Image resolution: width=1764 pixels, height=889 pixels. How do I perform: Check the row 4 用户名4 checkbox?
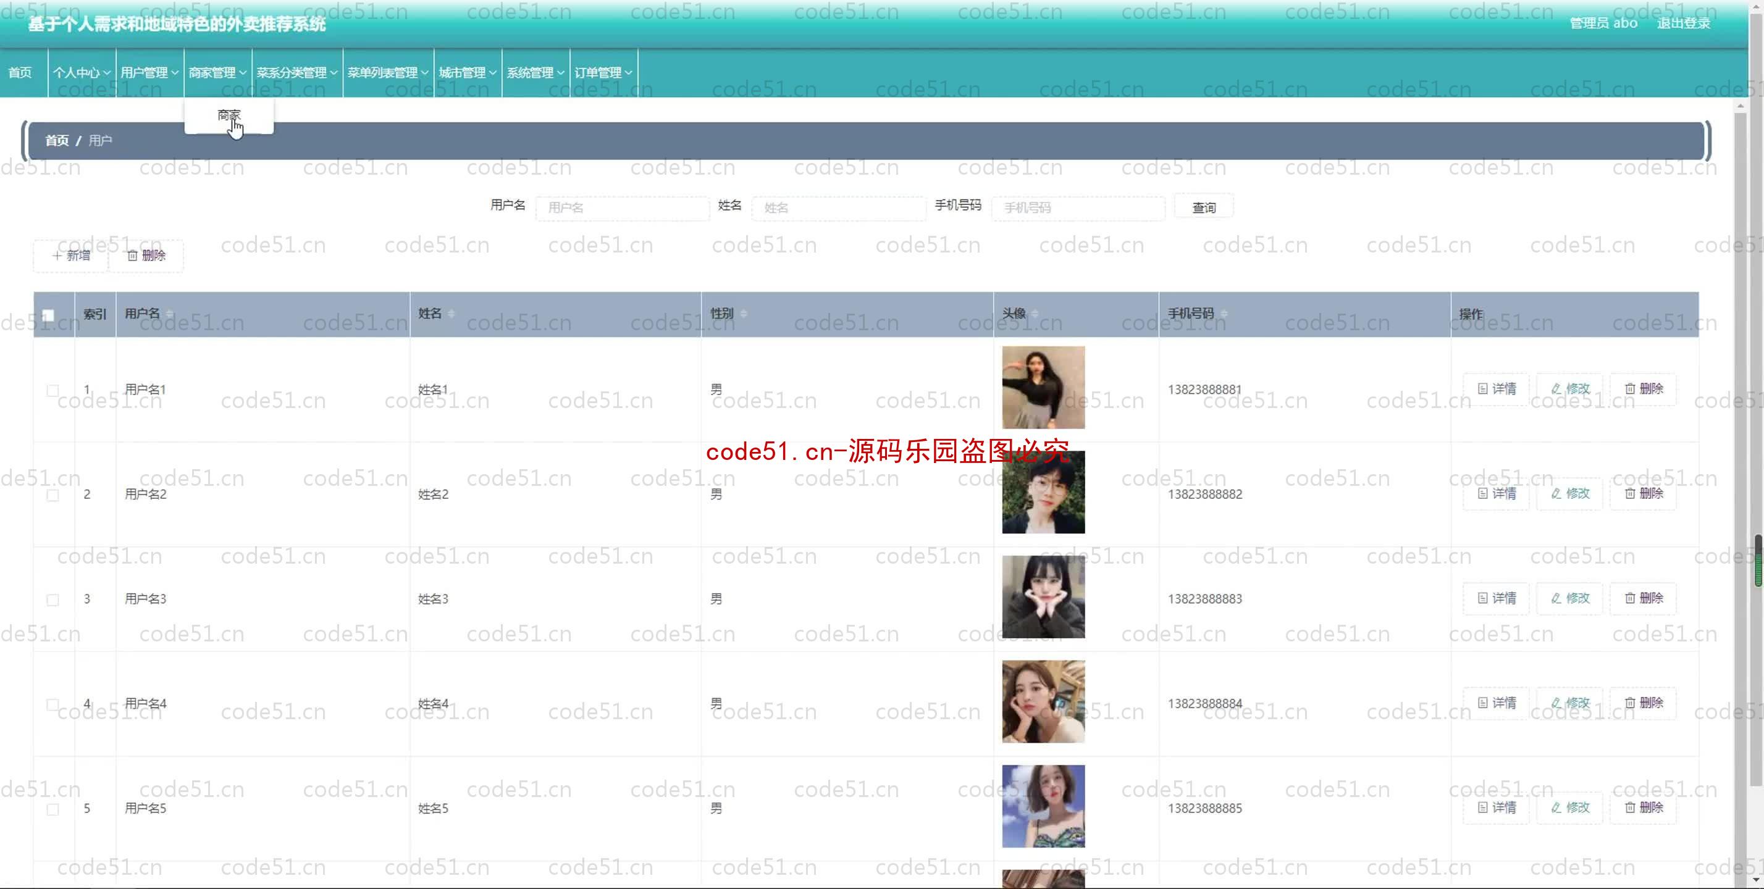[x=52, y=704]
